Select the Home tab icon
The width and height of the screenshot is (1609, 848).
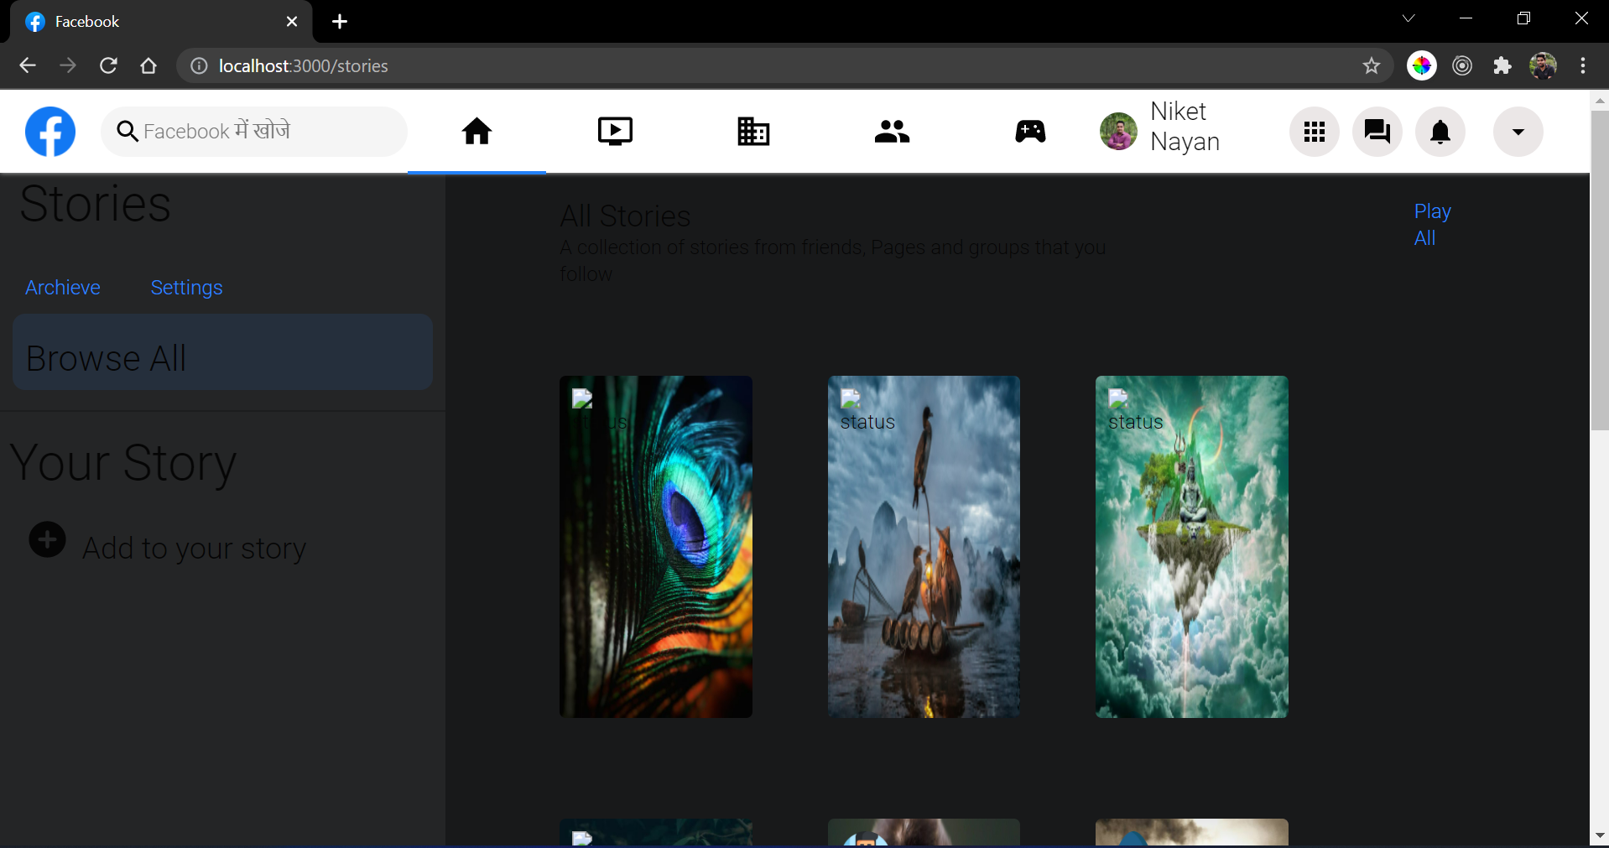(476, 131)
